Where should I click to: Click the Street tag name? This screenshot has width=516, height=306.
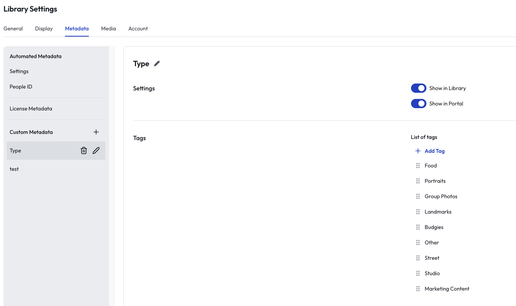tap(432, 258)
